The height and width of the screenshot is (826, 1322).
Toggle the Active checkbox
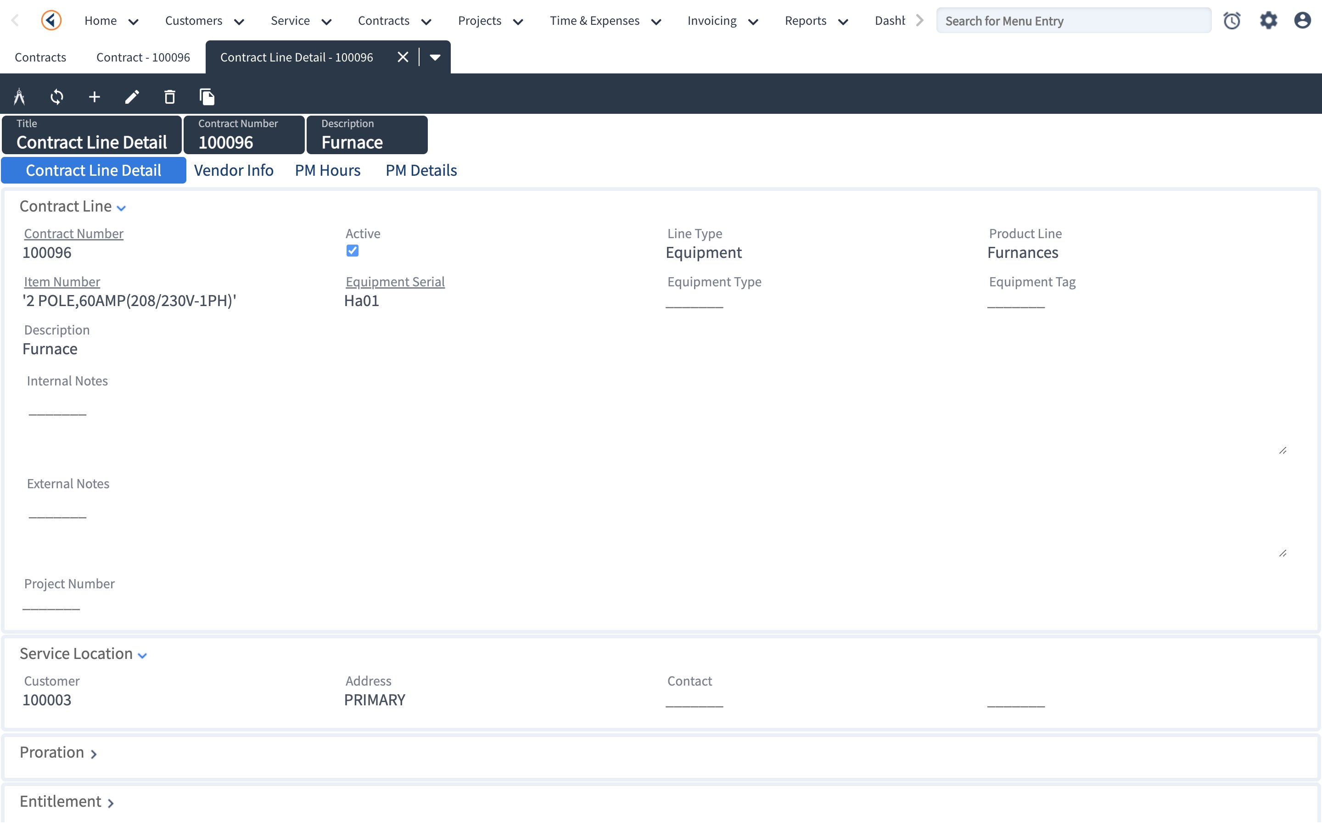point(353,251)
